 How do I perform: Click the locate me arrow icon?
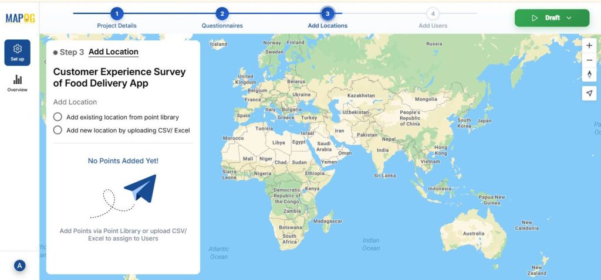tap(589, 93)
